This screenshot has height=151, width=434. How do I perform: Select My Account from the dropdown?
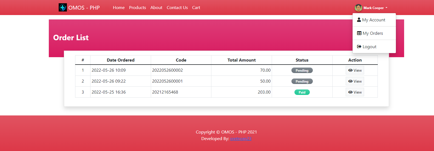[x=374, y=20]
